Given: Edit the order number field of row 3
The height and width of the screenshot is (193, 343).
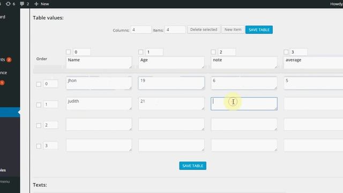Looking at the screenshot, I should [50, 145].
